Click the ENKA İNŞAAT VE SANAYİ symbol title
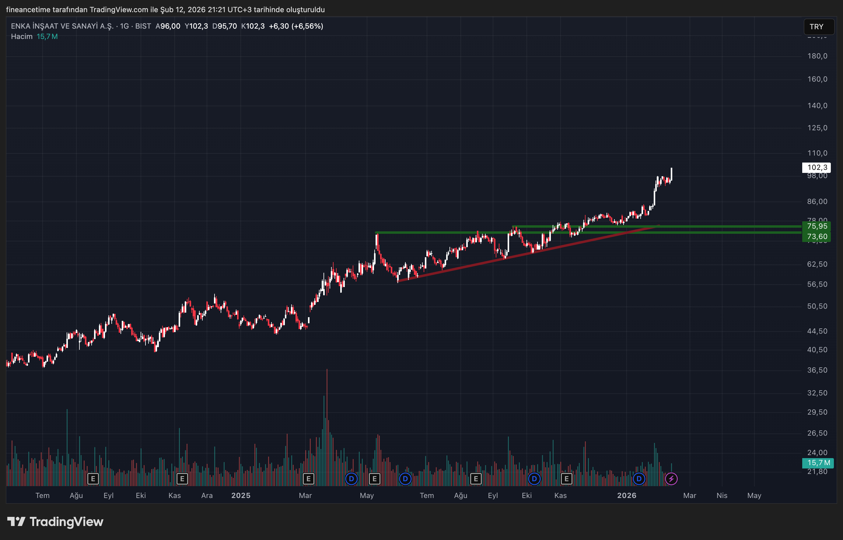Screen dimensions: 843x540 pyautogui.click(x=62, y=26)
